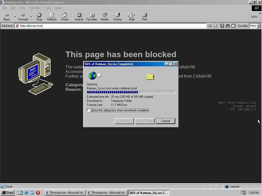Screen dimensions: 262x196
Task: Click the 'Done' status bar text
Action: pos(9,187)
